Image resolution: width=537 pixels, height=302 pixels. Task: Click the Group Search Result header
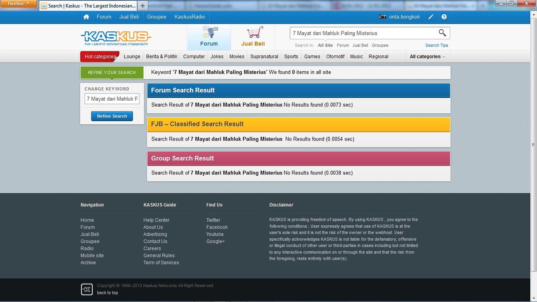299,158
